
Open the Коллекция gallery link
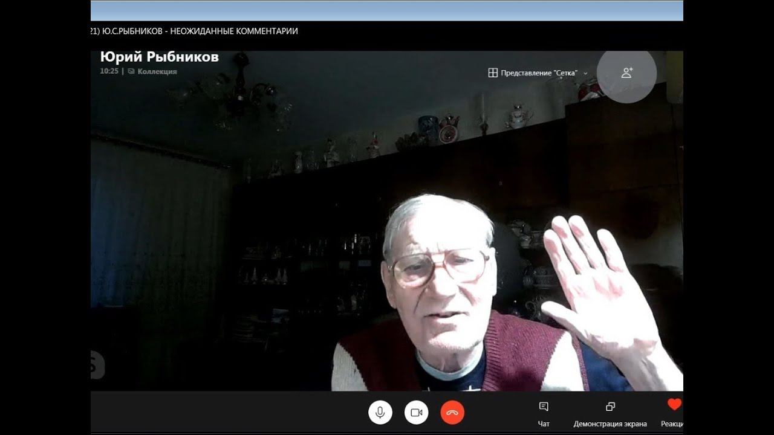152,71
